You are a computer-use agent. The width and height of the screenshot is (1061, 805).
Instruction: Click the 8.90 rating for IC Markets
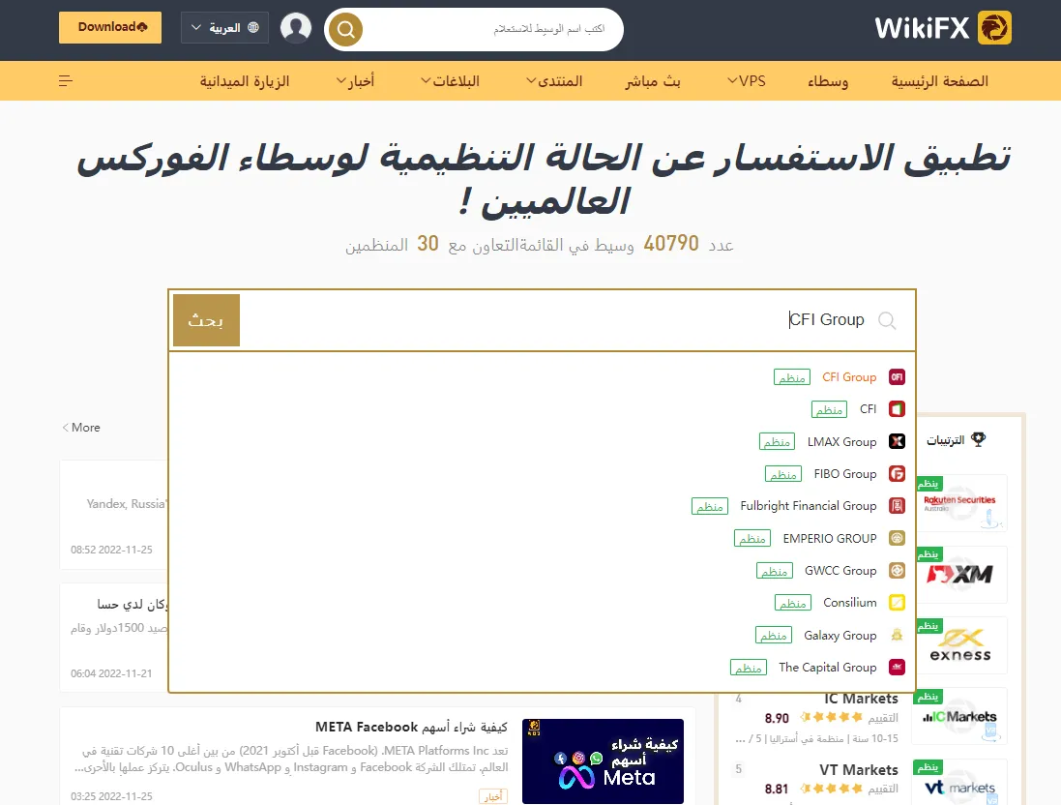777,718
